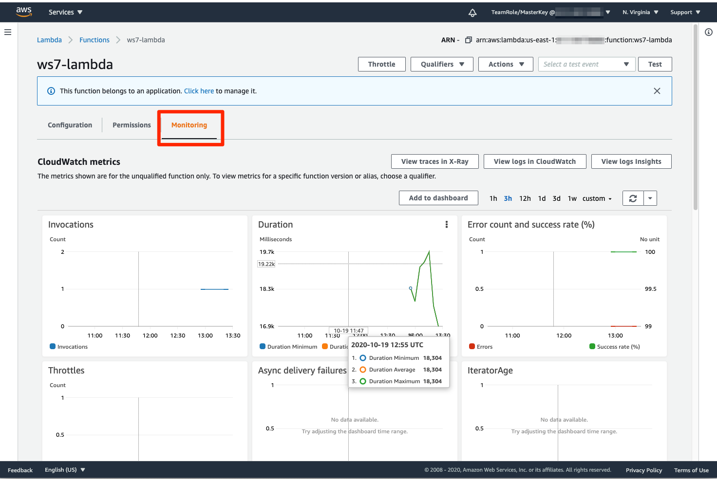Select the 1h time range
The height and width of the screenshot is (479, 717).
pos(493,198)
